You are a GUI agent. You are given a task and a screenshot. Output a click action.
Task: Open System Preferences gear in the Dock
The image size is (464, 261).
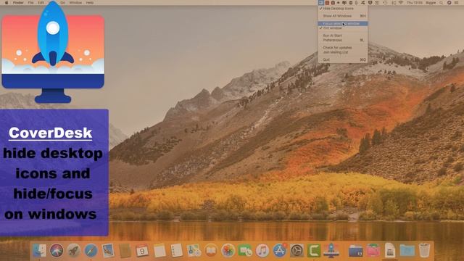tap(297, 250)
